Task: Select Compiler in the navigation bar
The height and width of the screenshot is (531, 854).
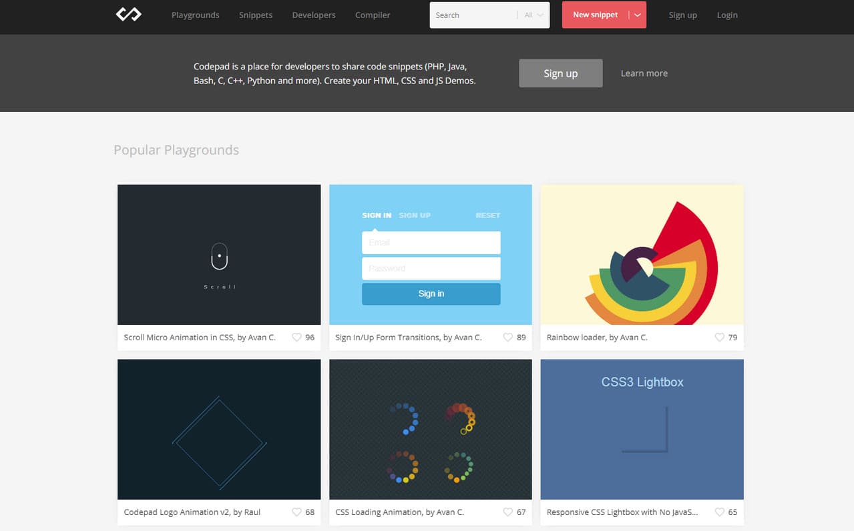Action: point(373,15)
